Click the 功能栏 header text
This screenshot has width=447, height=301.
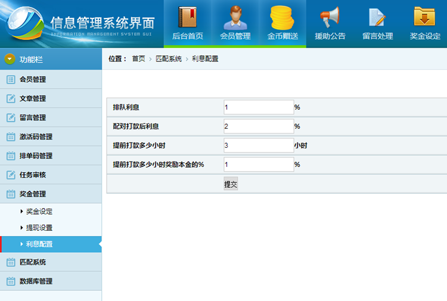(31, 59)
